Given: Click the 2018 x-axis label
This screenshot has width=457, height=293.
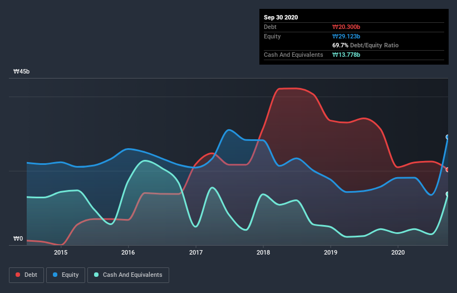Looking at the screenshot, I should click(263, 252).
